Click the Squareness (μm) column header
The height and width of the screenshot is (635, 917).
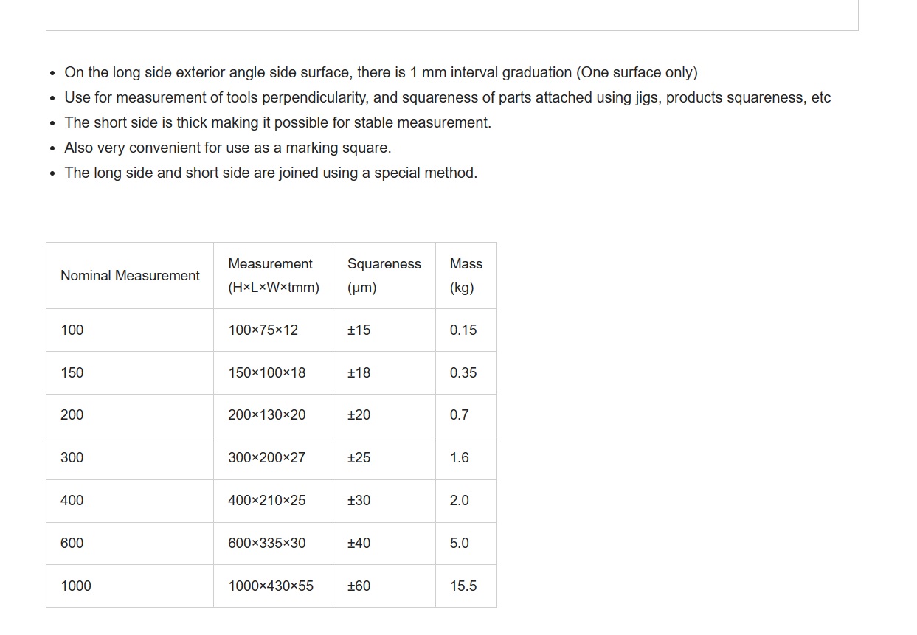(384, 275)
